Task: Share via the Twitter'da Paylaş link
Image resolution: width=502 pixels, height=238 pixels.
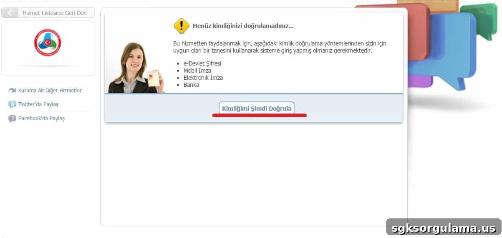Action: coord(38,104)
